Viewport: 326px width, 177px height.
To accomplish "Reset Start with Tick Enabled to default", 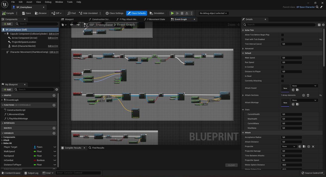I will click(321, 39).
